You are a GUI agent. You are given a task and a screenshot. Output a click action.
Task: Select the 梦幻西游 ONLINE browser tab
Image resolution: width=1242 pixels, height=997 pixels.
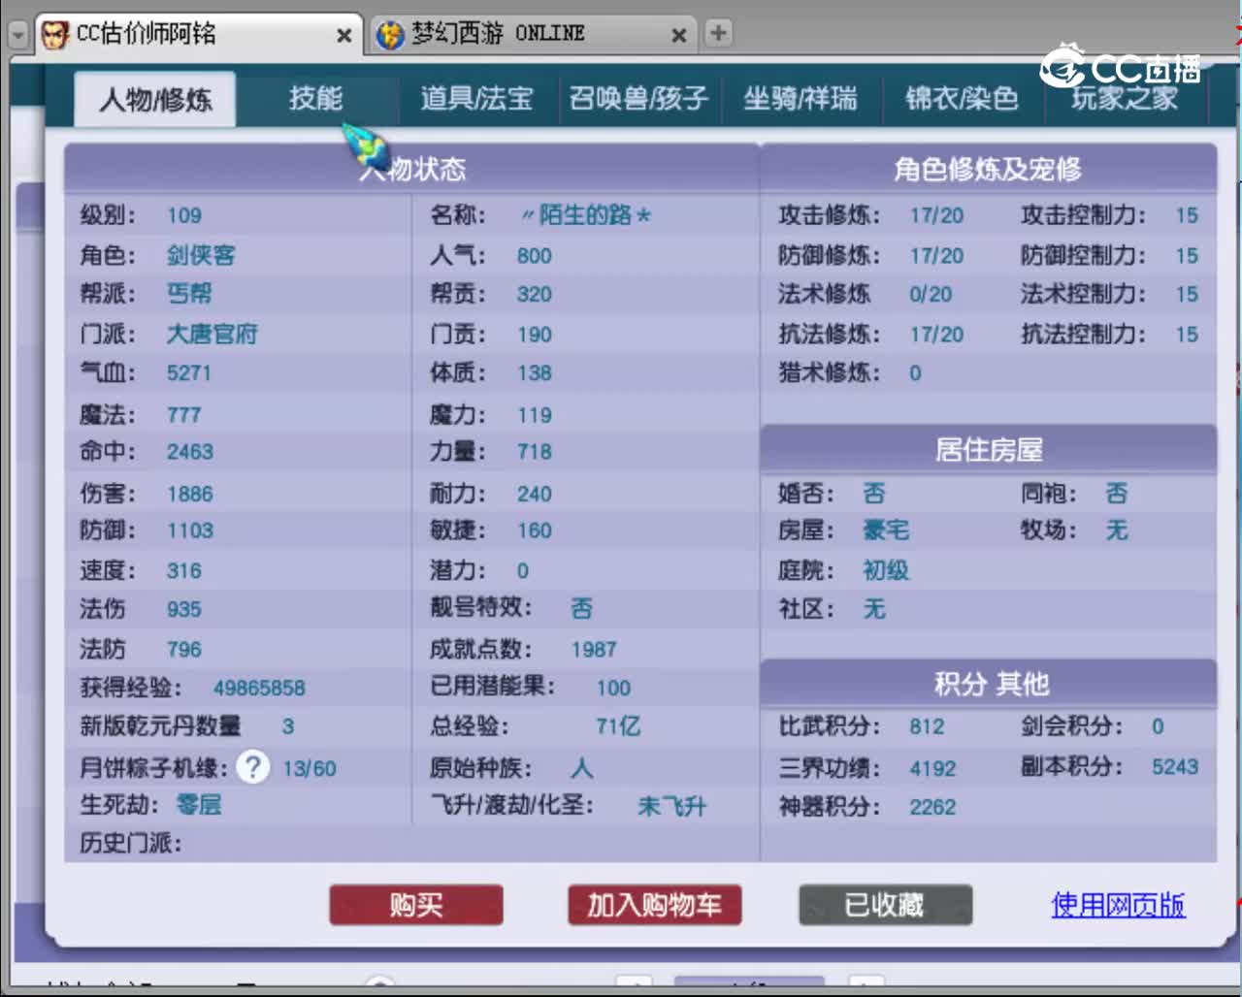coord(532,35)
